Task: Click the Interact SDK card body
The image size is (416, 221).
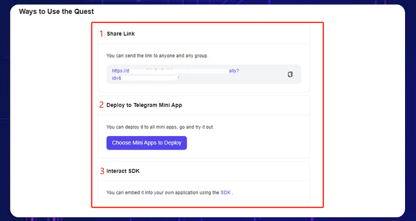Action: click(x=204, y=192)
